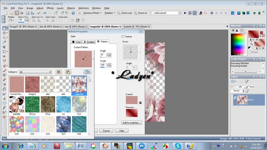Run selected script play button

(x=185, y=13)
